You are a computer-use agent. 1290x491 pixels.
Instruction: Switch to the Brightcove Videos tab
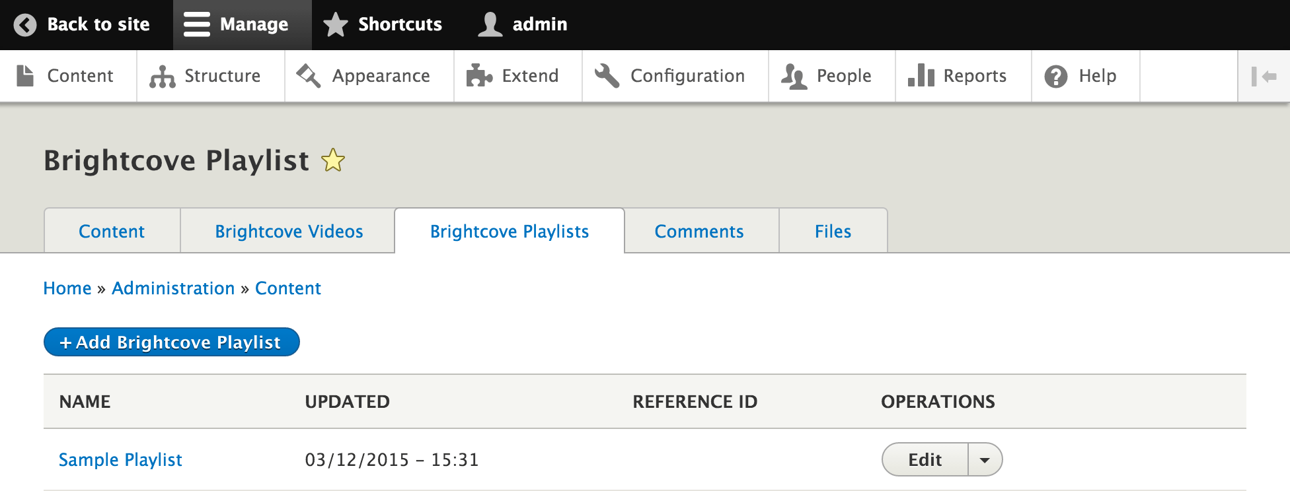[x=289, y=231]
